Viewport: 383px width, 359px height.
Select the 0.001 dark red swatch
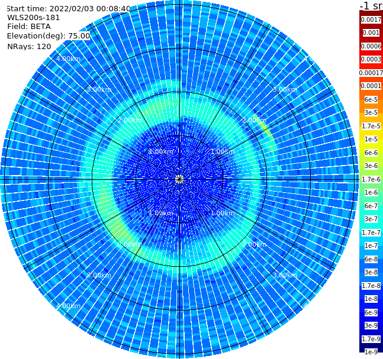pos(371,33)
